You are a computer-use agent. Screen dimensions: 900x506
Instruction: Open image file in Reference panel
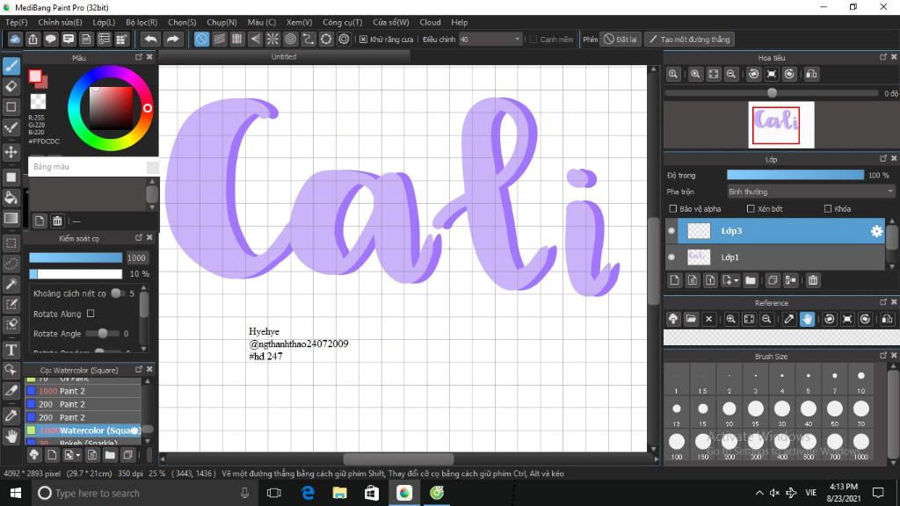click(691, 319)
